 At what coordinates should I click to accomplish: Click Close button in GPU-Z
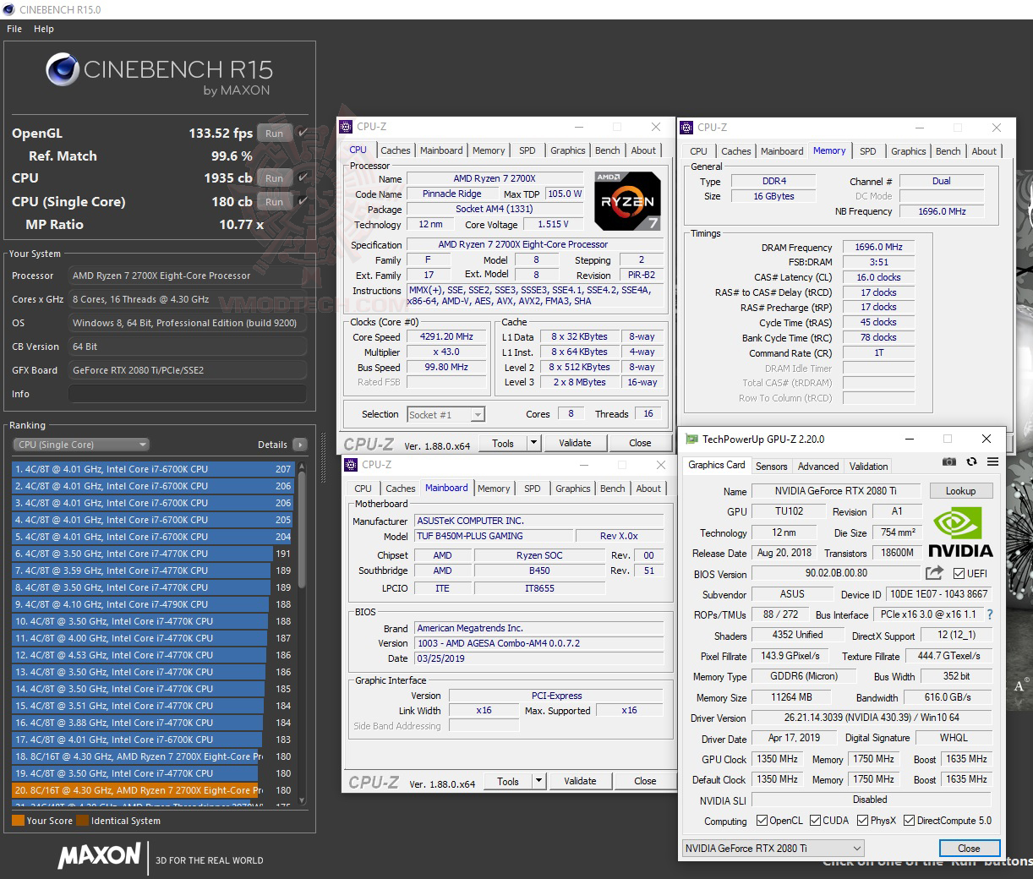(x=969, y=848)
